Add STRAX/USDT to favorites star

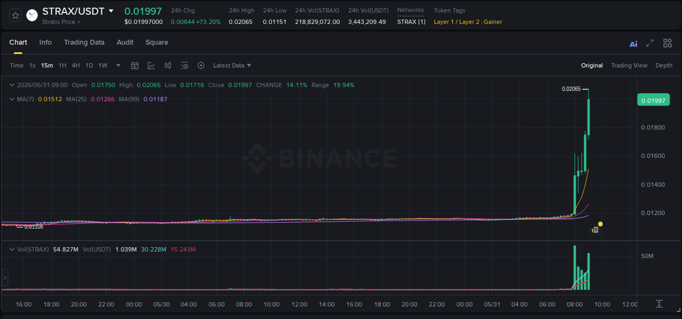point(16,15)
